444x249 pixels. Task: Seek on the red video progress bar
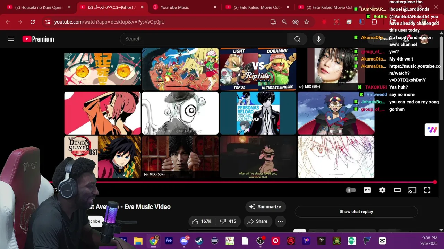pyautogui.click(x=243, y=182)
